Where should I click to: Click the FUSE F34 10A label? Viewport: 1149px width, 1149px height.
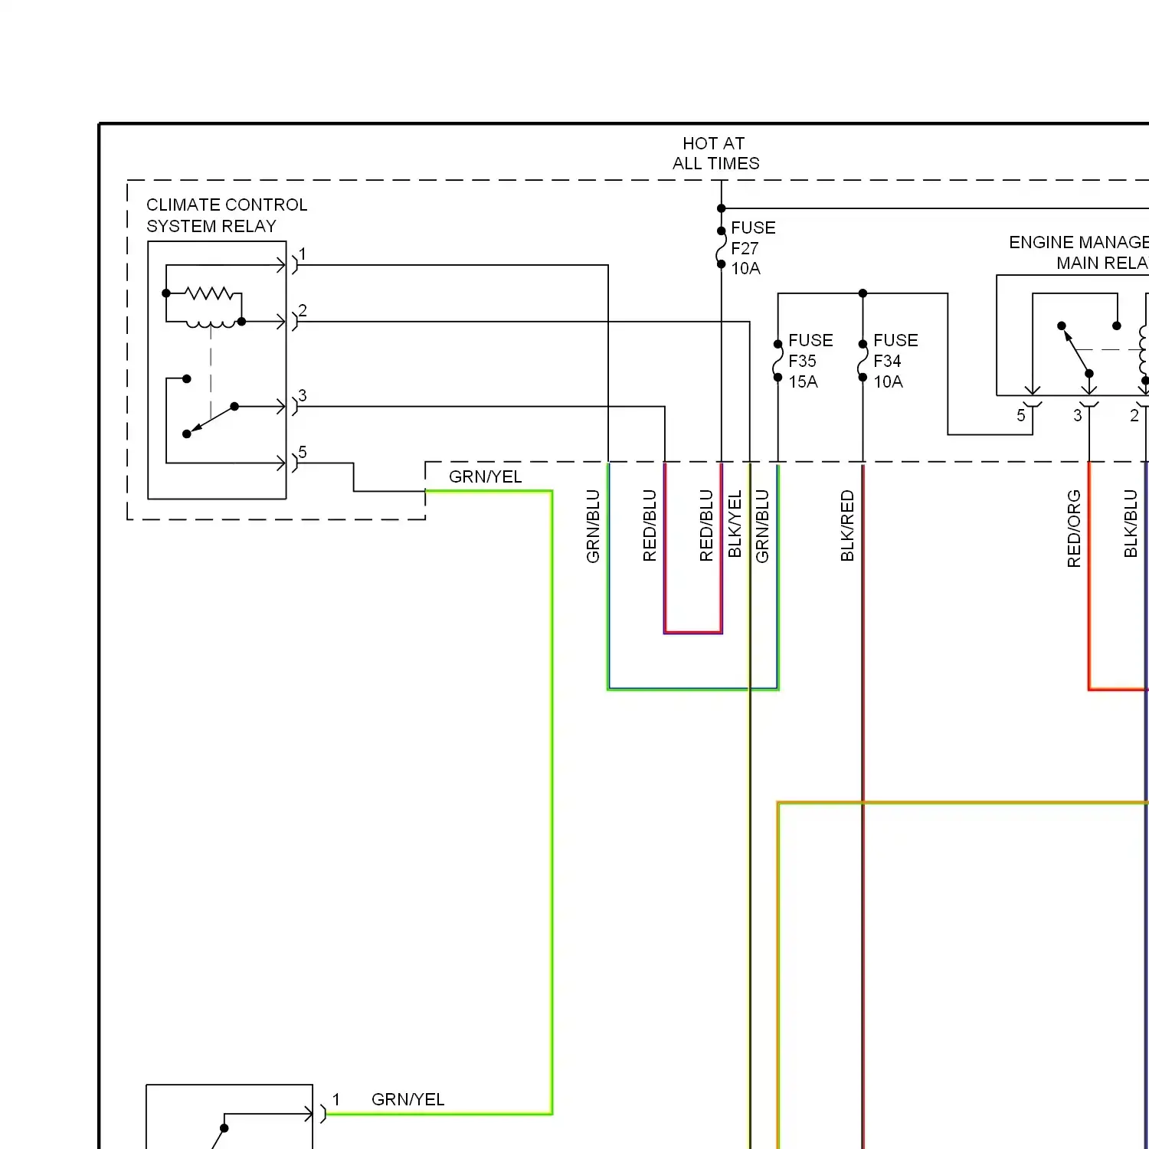pos(895,361)
